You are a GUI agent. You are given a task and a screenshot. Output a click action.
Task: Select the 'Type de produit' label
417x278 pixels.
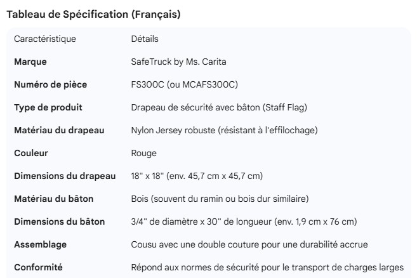coord(48,107)
